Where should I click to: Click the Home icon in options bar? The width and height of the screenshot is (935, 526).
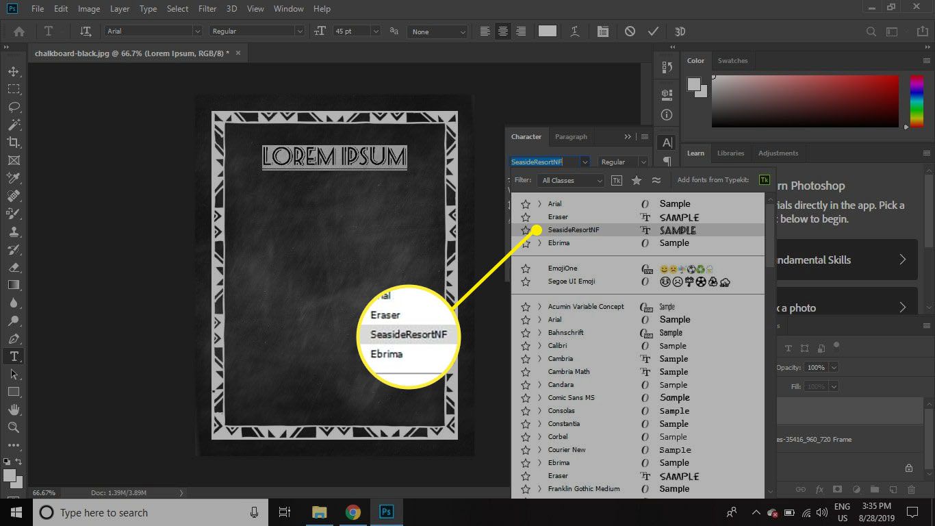click(19, 32)
